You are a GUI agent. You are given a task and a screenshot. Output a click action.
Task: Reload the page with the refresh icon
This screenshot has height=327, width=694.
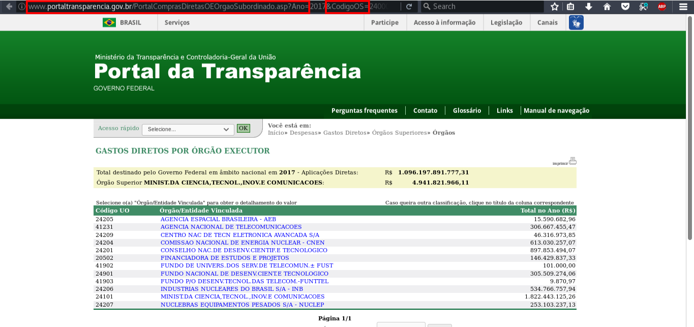point(409,7)
